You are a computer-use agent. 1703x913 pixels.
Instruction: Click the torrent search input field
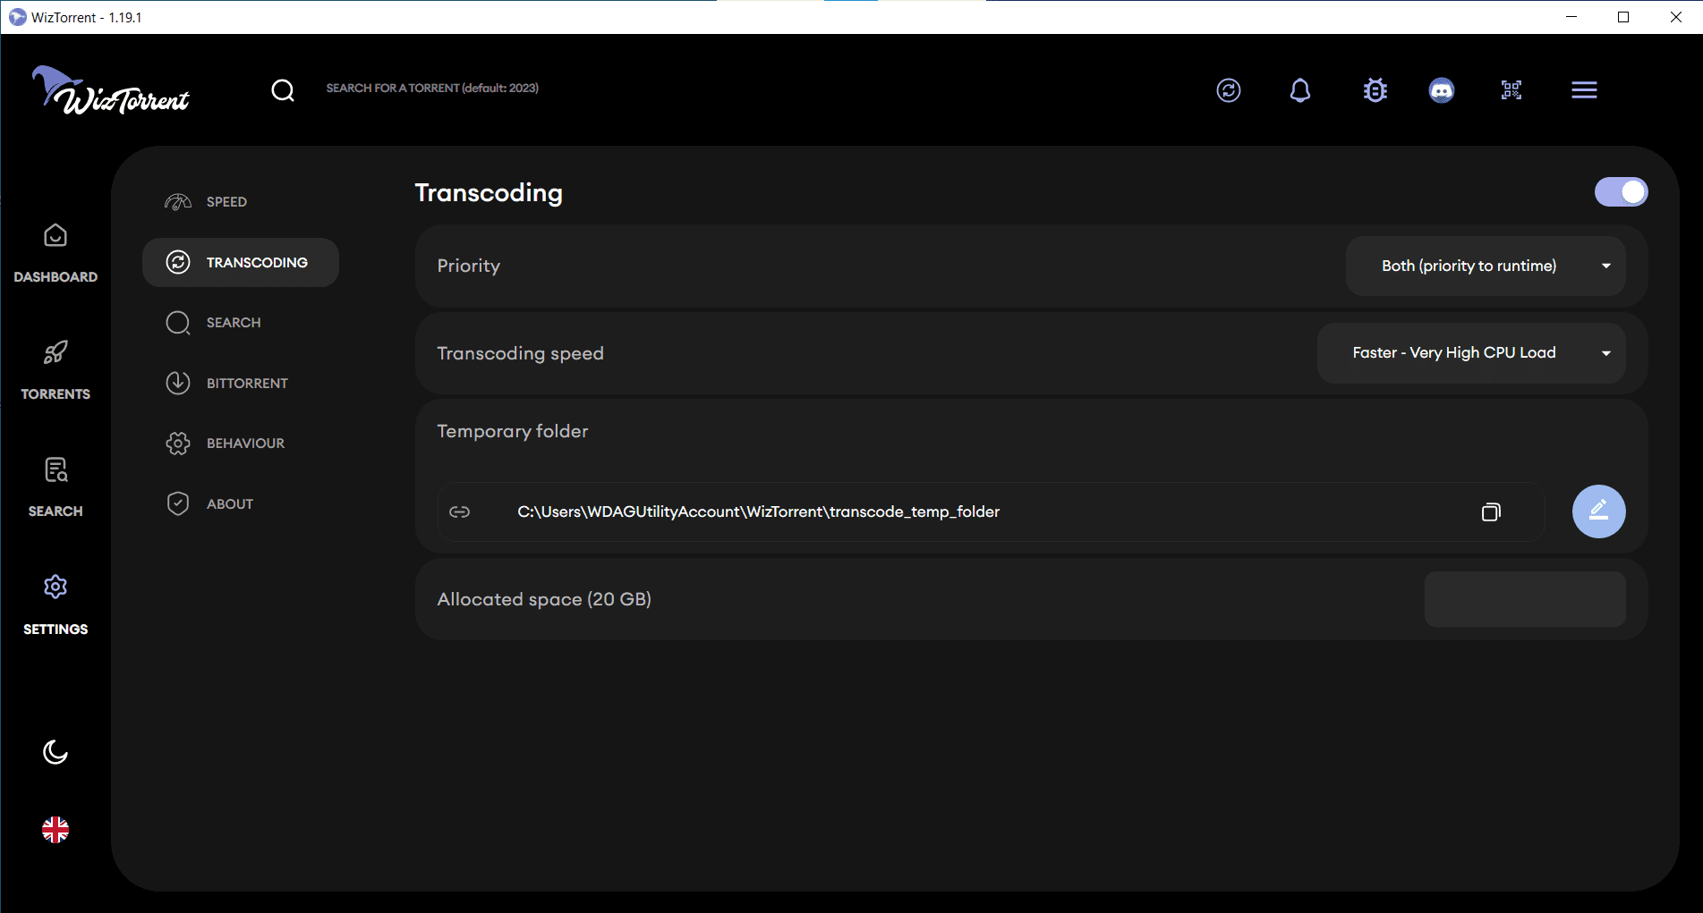[x=432, y=89]
